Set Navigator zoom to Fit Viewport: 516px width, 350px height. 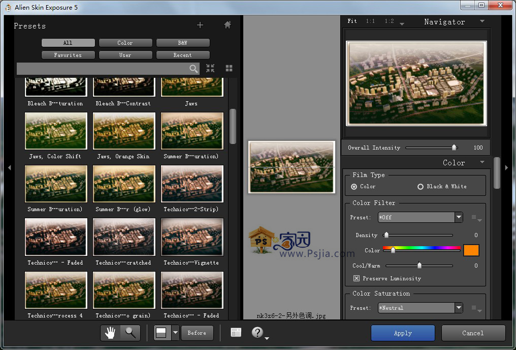pos(352,21)
